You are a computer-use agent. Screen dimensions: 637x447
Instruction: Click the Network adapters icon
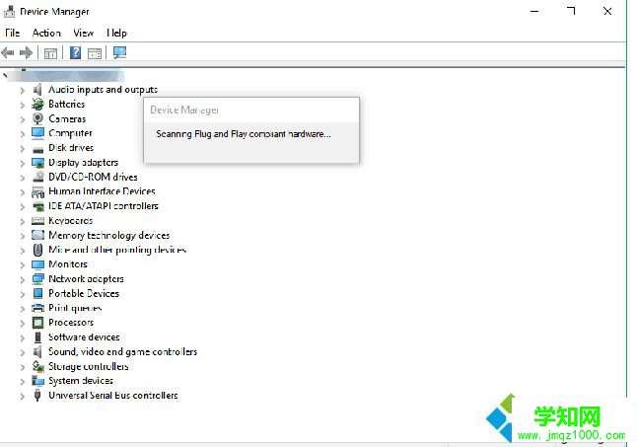click(37, 279)
